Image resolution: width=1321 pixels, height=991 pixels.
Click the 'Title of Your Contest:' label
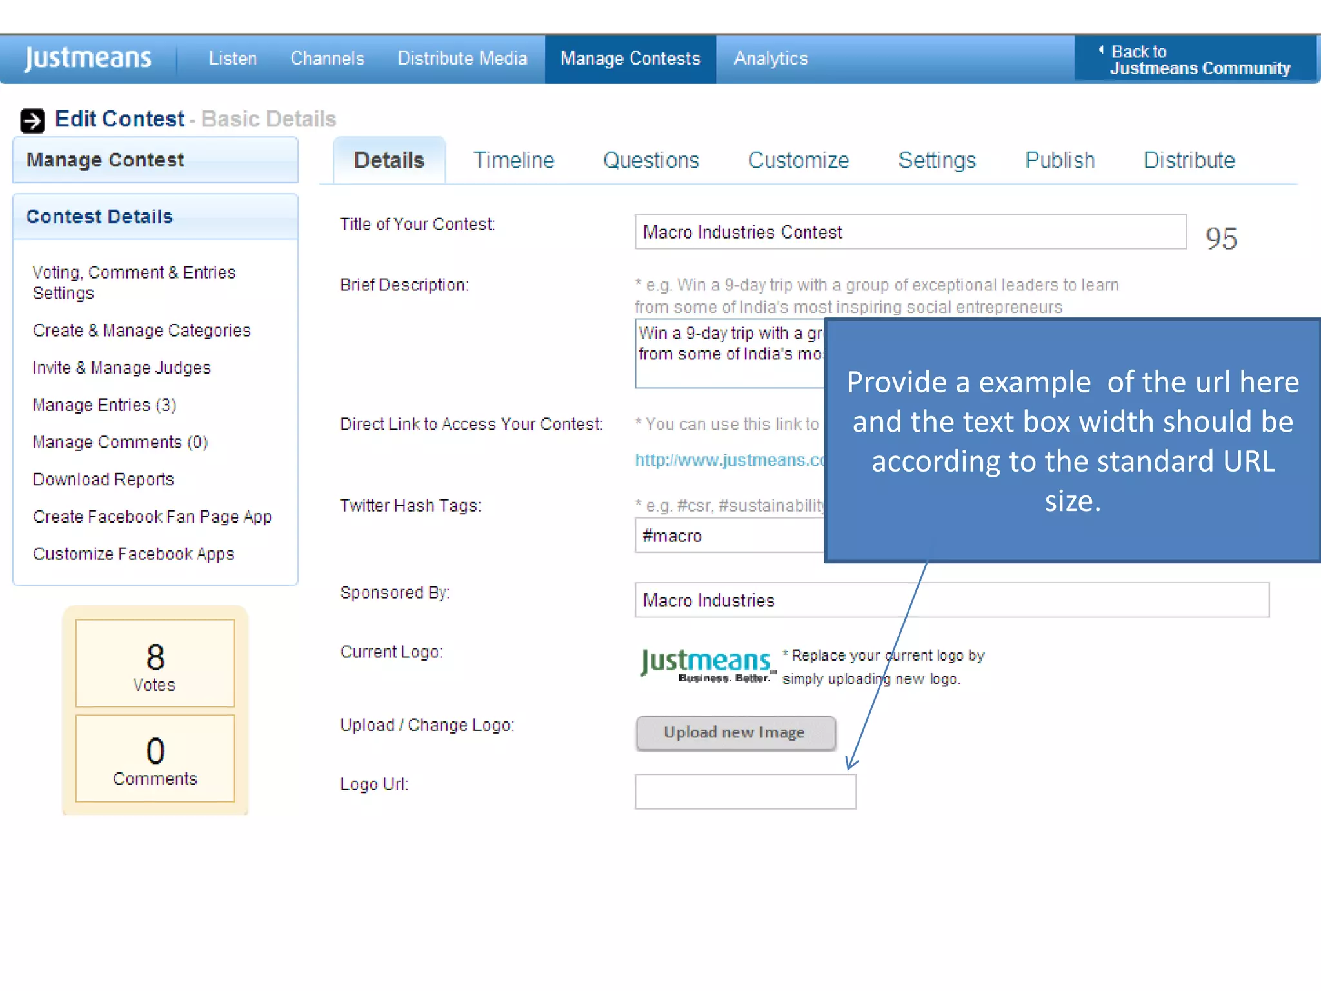418,225
